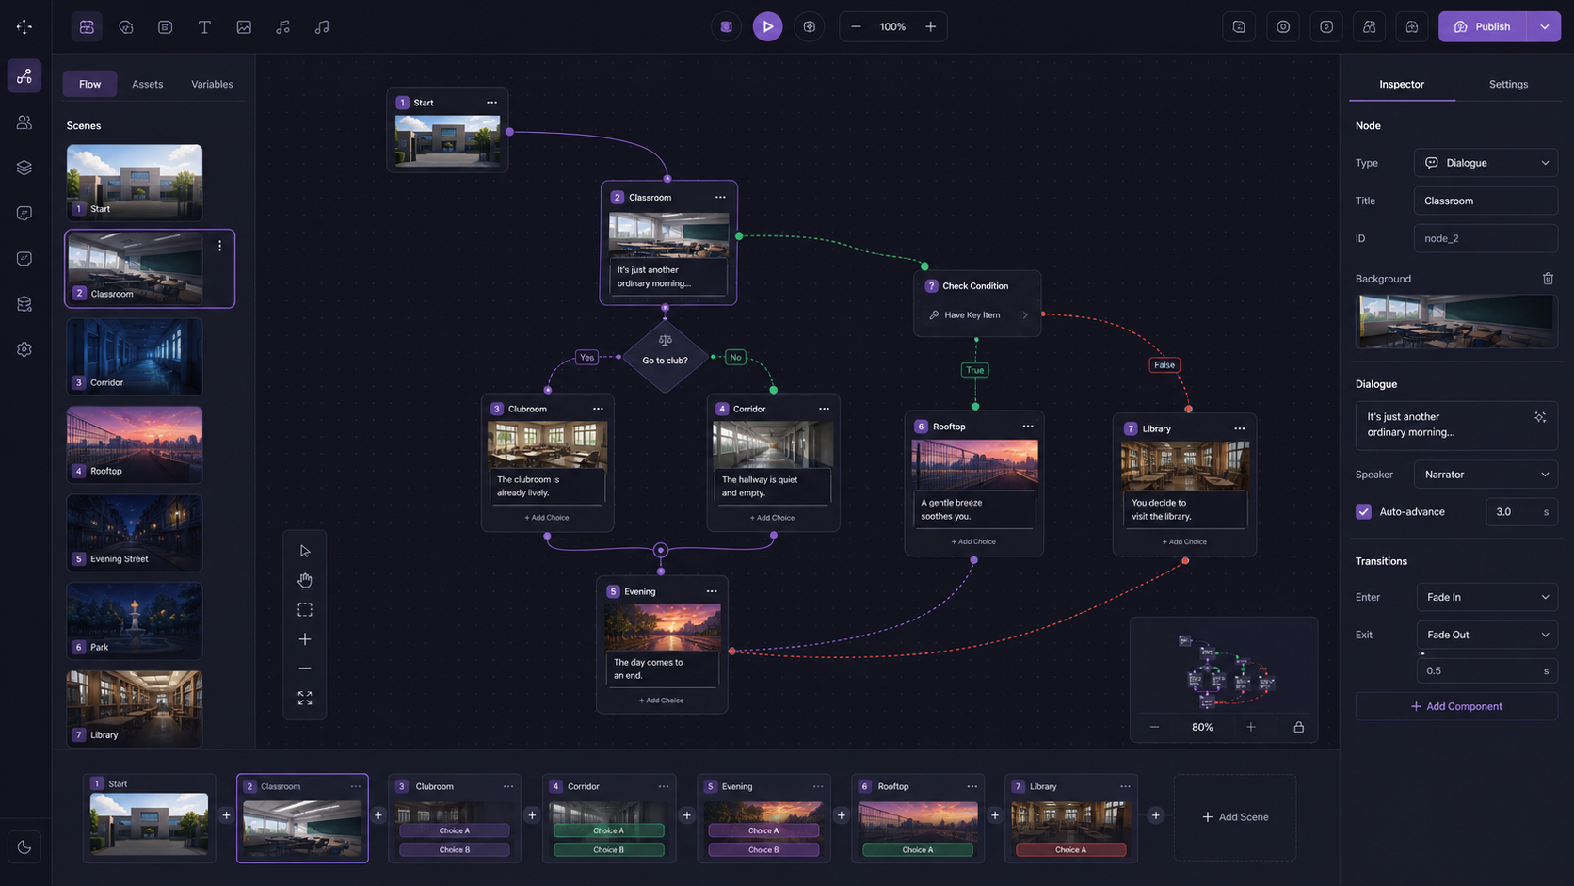The image size is (1574, 886).
Task: Click the canvas toolbar minus zoom icon
Action: 305,669
